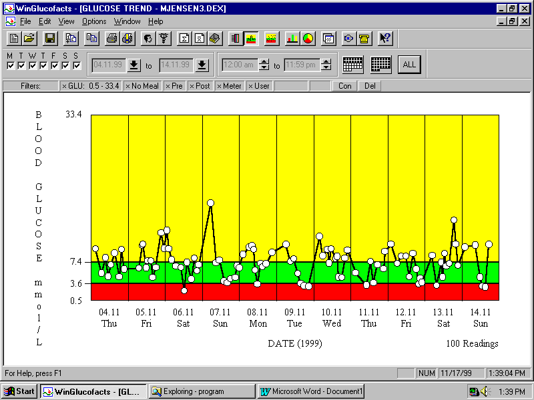
Task: Click the context help arrow icon
Action: pyautogui.click(x=385, y=38)
